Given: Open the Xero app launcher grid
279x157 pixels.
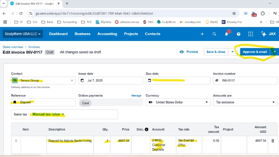Looking at the screenshot, I should pyautogui.click(x=251, y=34).
